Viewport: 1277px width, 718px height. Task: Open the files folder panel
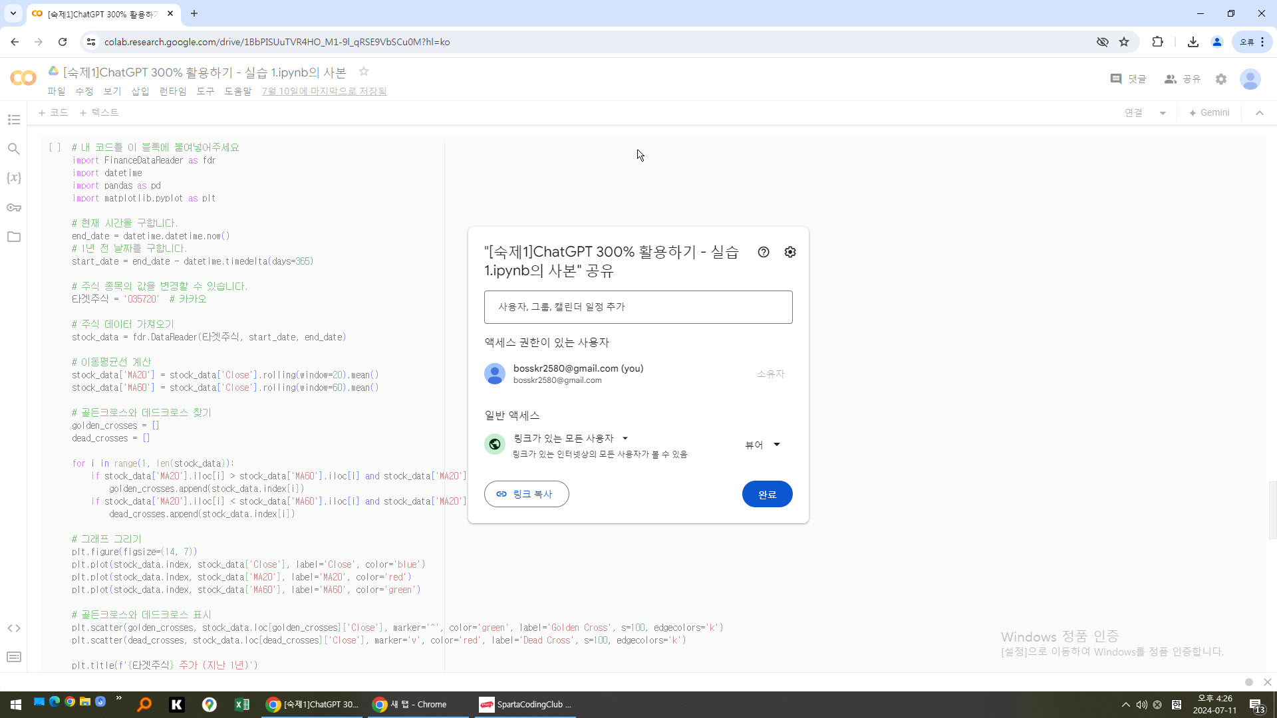click(x=14, y=237)
